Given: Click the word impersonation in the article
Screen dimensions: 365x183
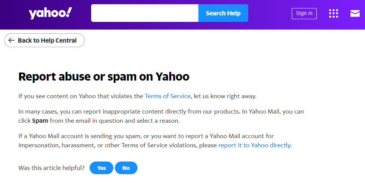Looking at the screenshot, I should tap(38, 145).
